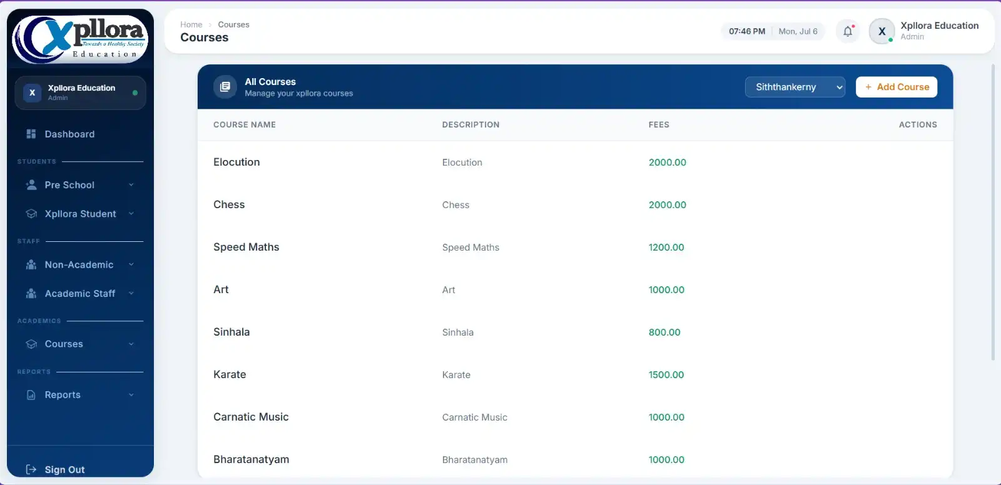Screen dimensions: 1001x485
Task: Select Xpllora Student menu item
Action: (x=80, y=214)
